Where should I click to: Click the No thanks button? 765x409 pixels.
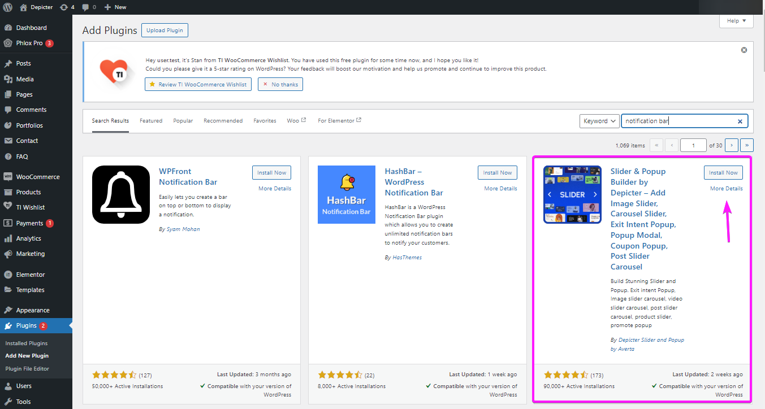point(280,84)
